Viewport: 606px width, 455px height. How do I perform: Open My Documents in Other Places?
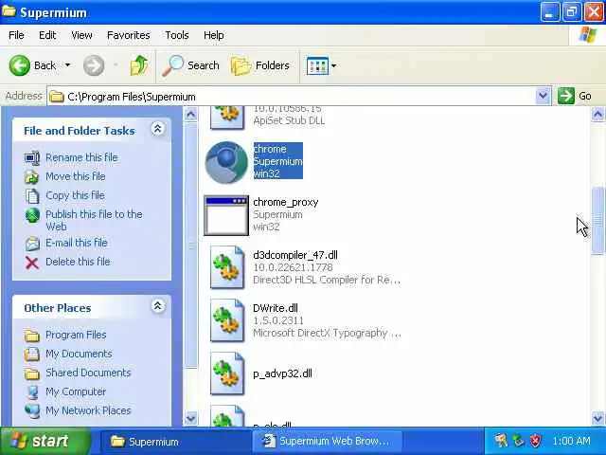click(79, 354)
